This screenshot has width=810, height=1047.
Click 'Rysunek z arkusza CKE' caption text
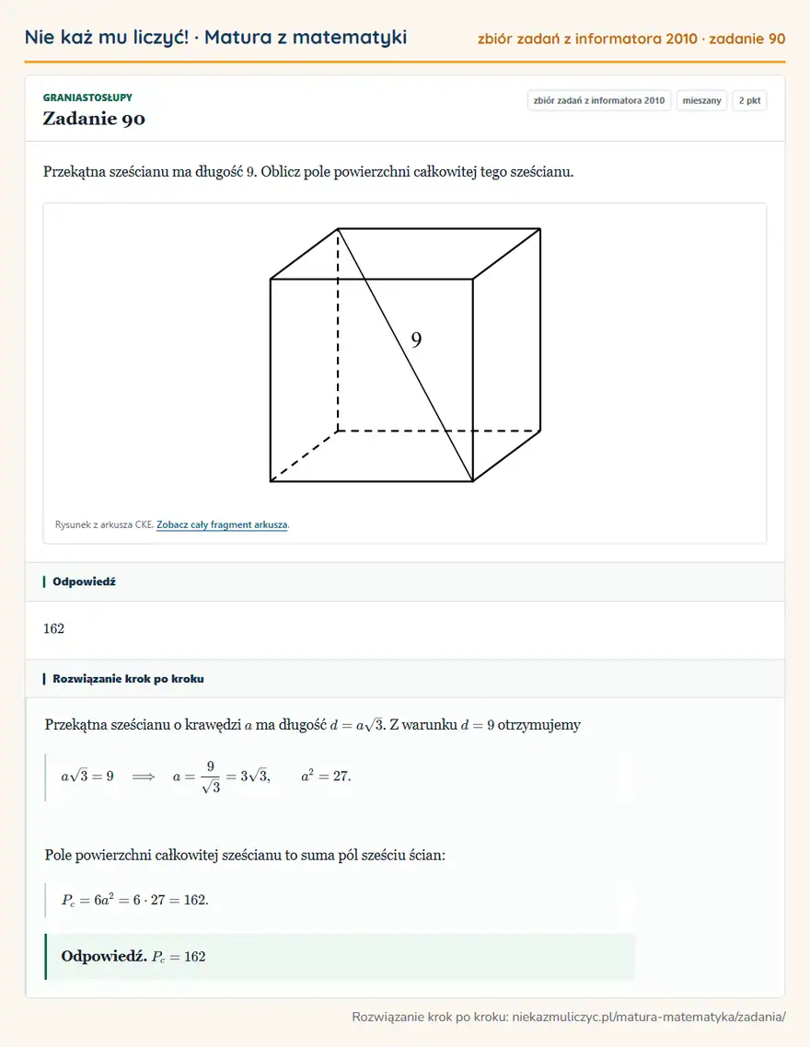104,524
